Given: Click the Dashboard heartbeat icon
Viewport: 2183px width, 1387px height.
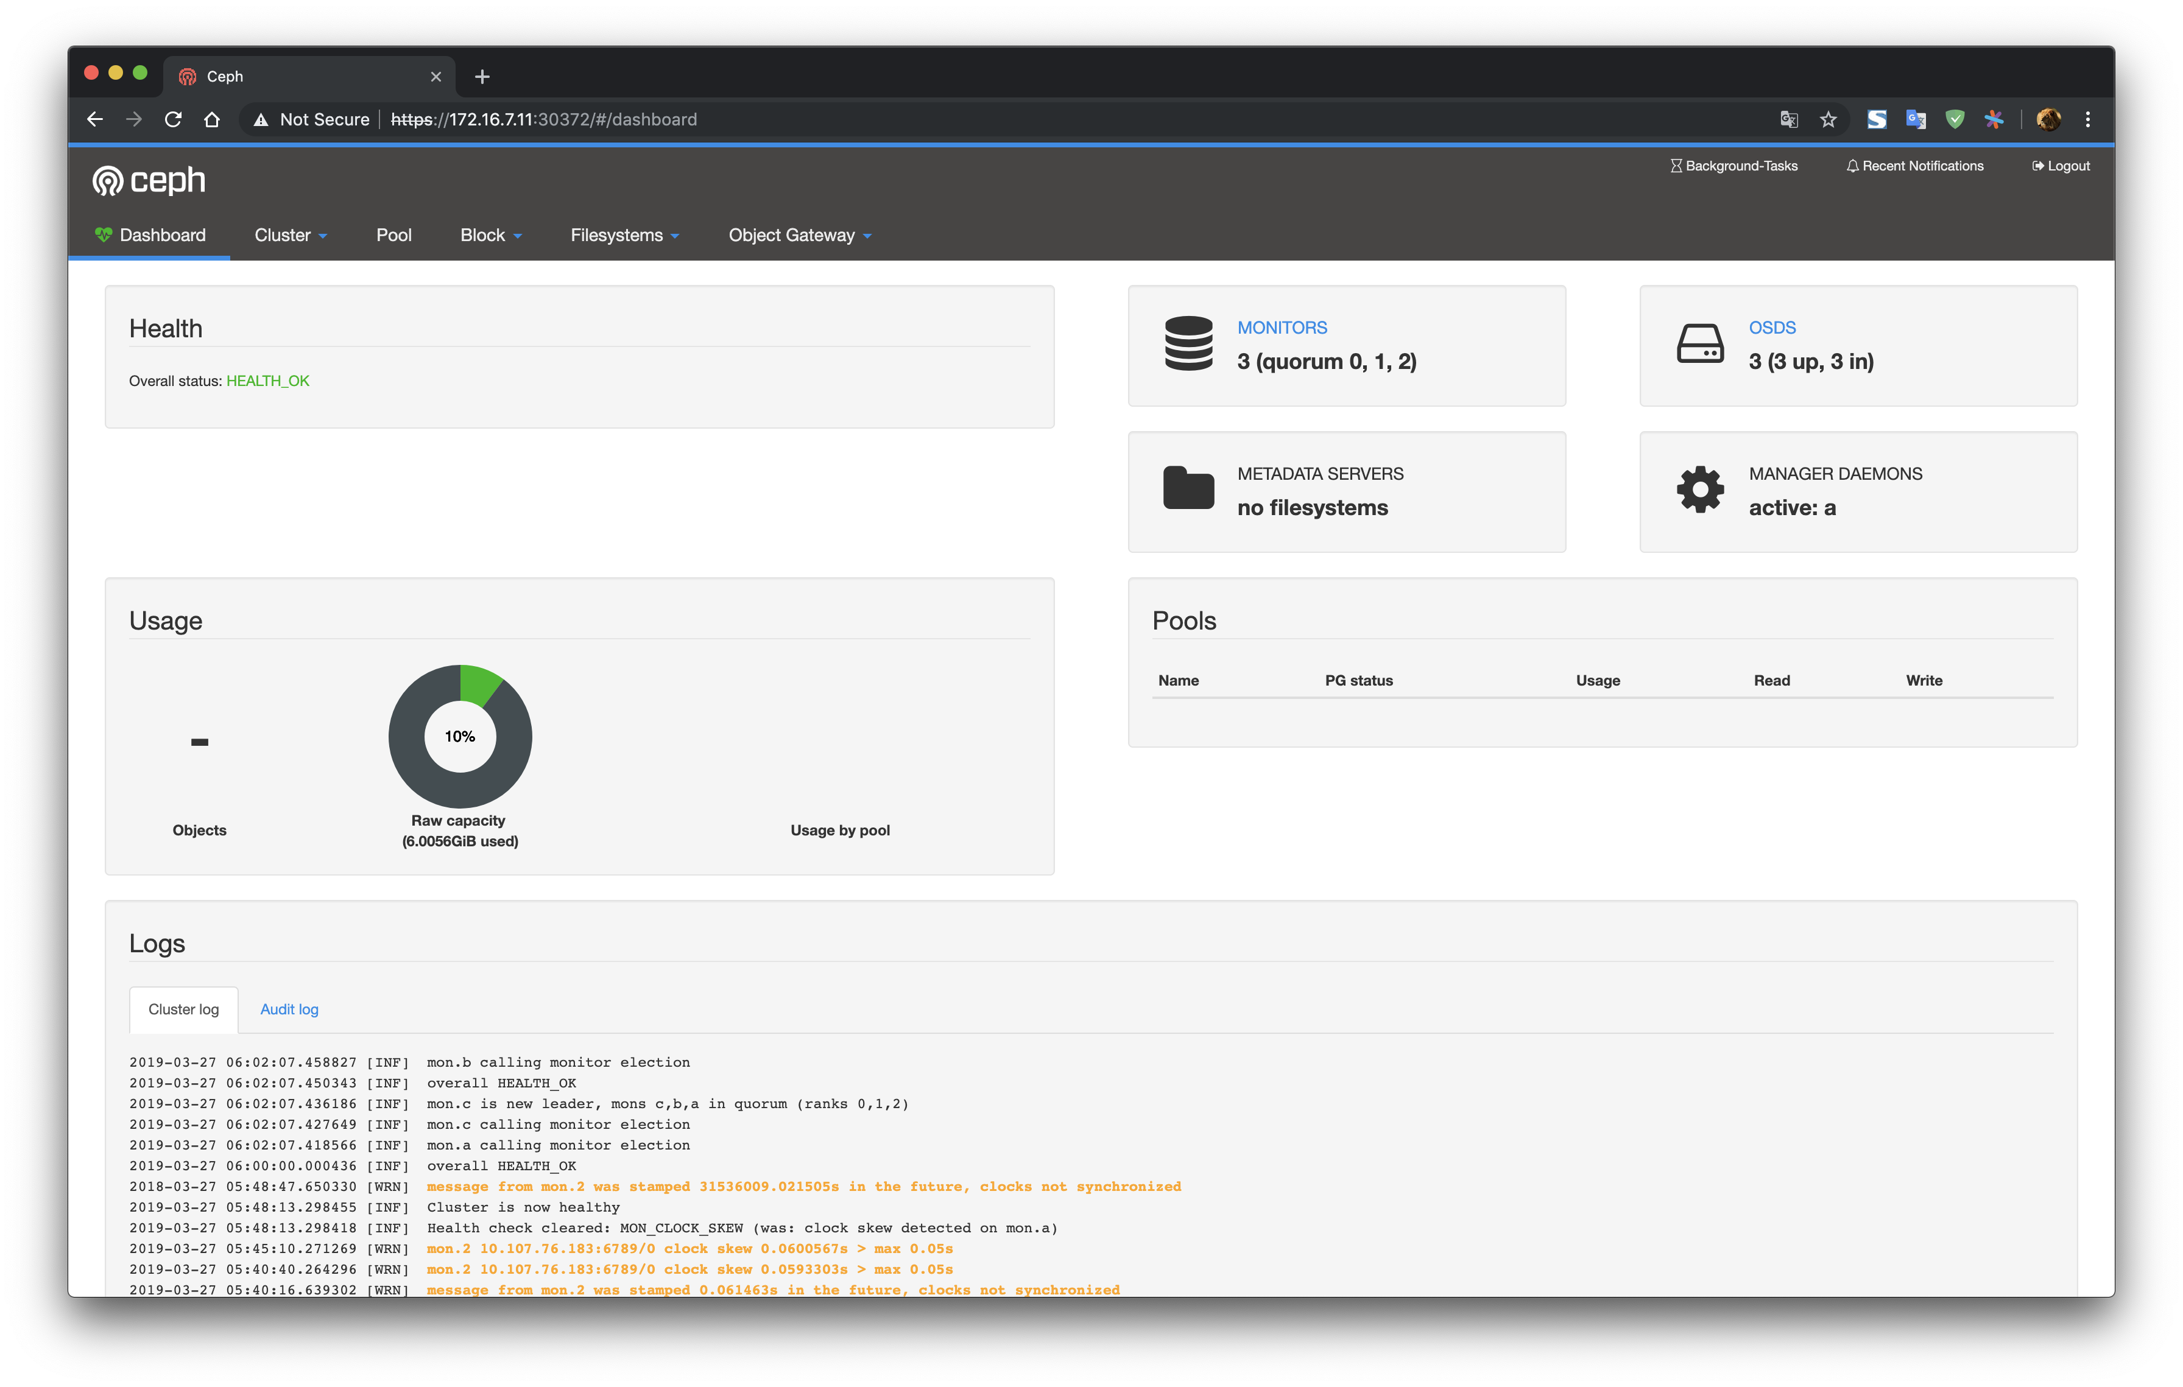Looking at the screenshot, I should coord(104,234).
